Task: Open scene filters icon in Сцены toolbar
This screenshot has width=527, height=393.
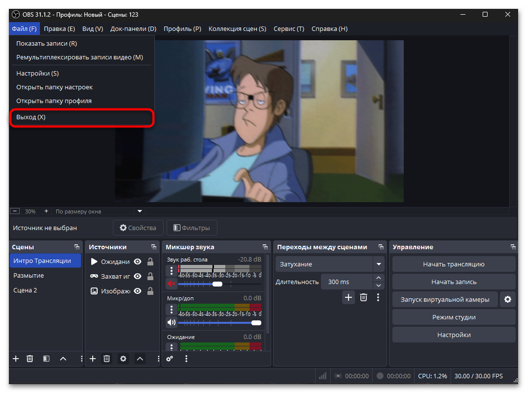Action: pos(47,359)
